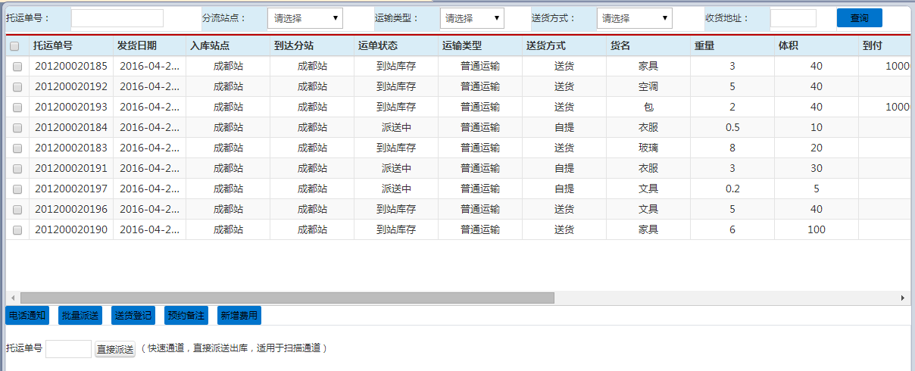Viewport: 915px width, 371px height.
Task: Open the 送货方式 dropdown
Action: 634,18
